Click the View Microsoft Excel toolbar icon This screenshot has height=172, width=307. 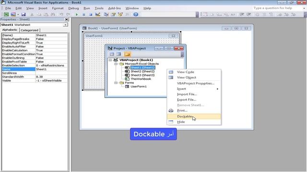pos(6,14)
